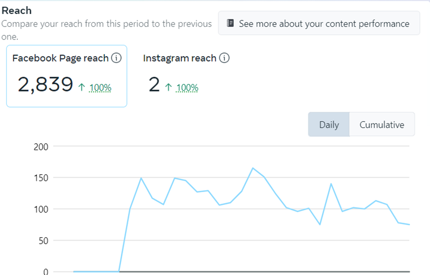Viewport: 430px width, 275px height.
Task: Click the zero label on the chart axis
Action: [45, 271]
